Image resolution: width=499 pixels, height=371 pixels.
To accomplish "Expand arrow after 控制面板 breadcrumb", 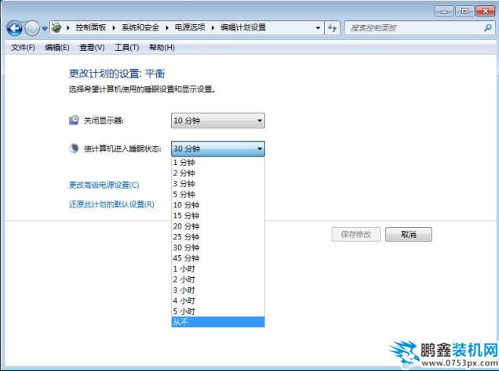I will click(x=114, y=27).
